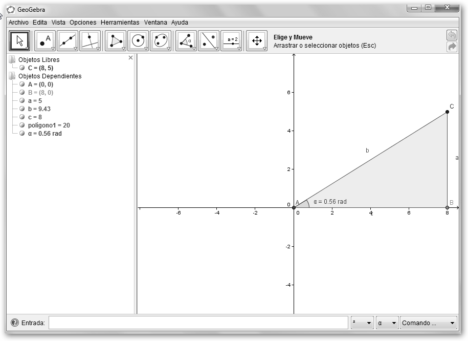Open the Vista menu
Viewport: 468px width, 341px height.
coord(58,23)
